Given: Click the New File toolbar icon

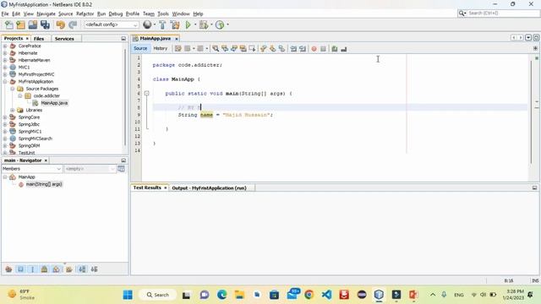Looking at the screenshot, I should [9, 24].
